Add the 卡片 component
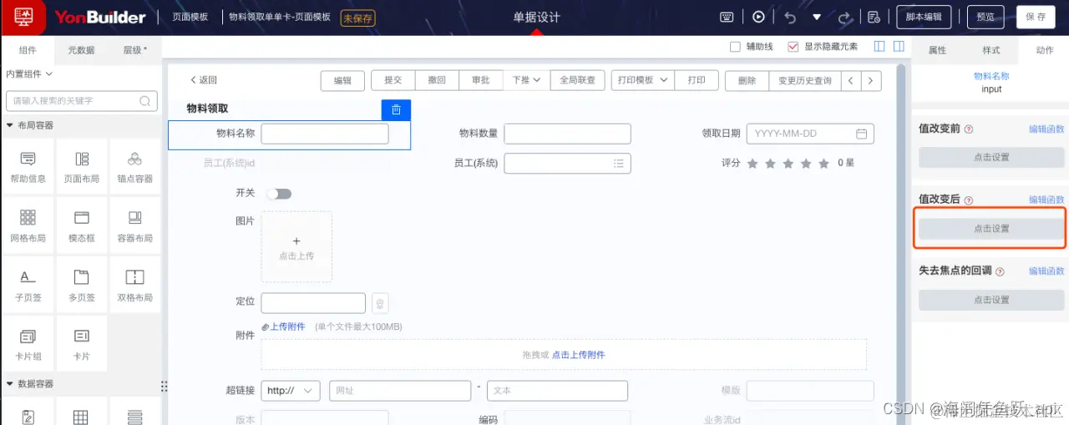1069x425 pixels. tap(81, 344)
